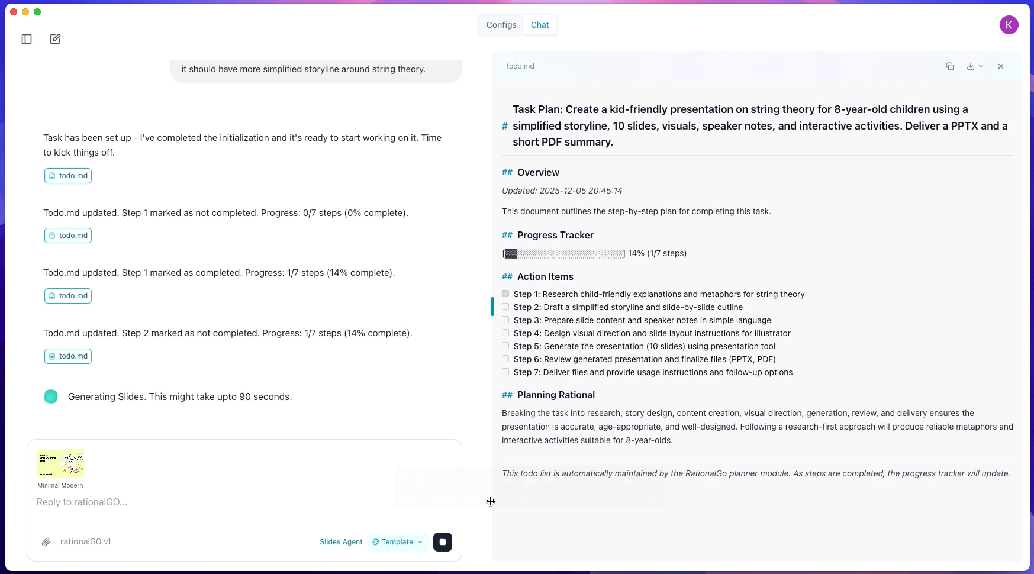Image resolution: width=1034 pixels, height=574 pixels.
Task: Click the rationalGO v1 model label
Action: pos(86,541)
